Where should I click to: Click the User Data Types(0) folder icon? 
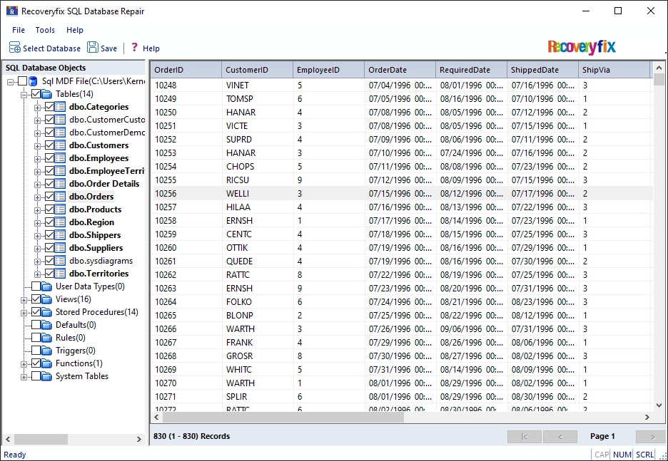coord(47,286)
